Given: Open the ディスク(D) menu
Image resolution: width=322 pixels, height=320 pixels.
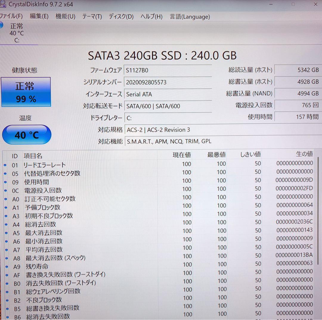Looking at the screenshot, I should point(121,17).
